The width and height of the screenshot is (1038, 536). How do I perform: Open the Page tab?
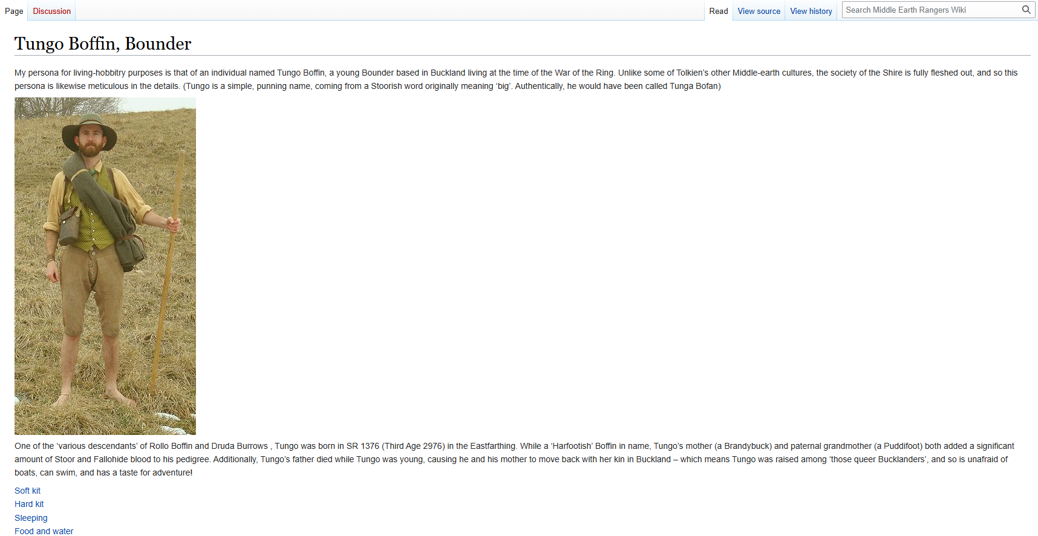pyautogui.click(x=14, y=11)
